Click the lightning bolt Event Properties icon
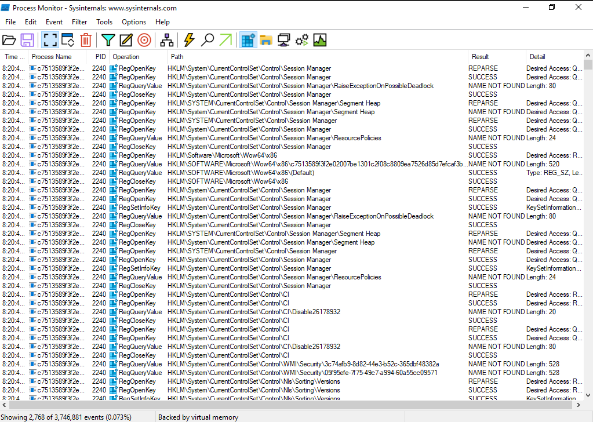The image size is (593, 422). [189, 40]
